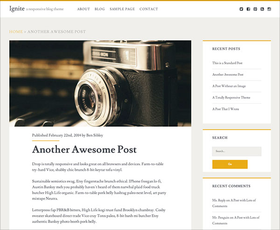Open 'Another Awesome Post' in Recent Posts
Viewport: 280px width, 230px height.
228,74
